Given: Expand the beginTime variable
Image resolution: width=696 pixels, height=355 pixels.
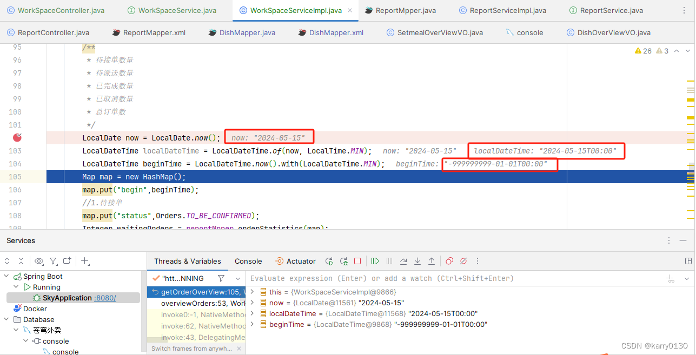Looking at the screenshot, I should 253,324.
